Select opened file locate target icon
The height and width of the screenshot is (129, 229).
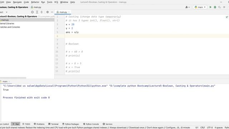32,12
